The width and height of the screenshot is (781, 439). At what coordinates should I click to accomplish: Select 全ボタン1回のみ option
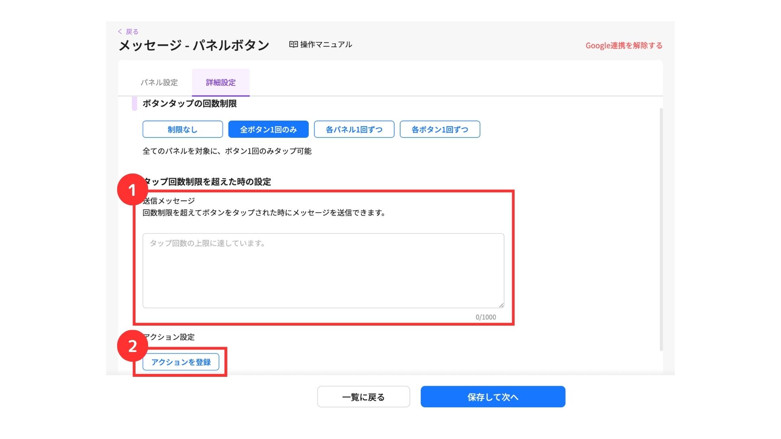point(268,129)
